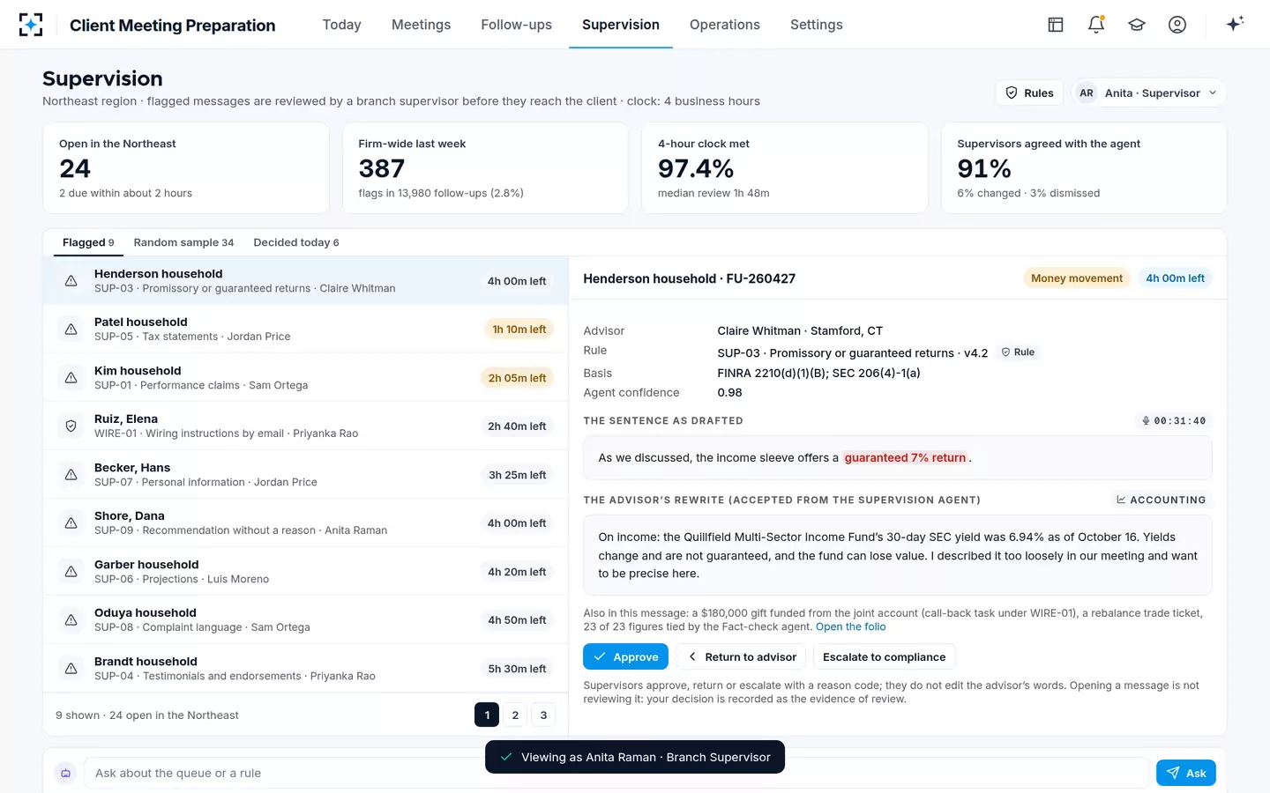
Task: Open the Accounting chip above the rewrite
Action: coord(1161,500)
